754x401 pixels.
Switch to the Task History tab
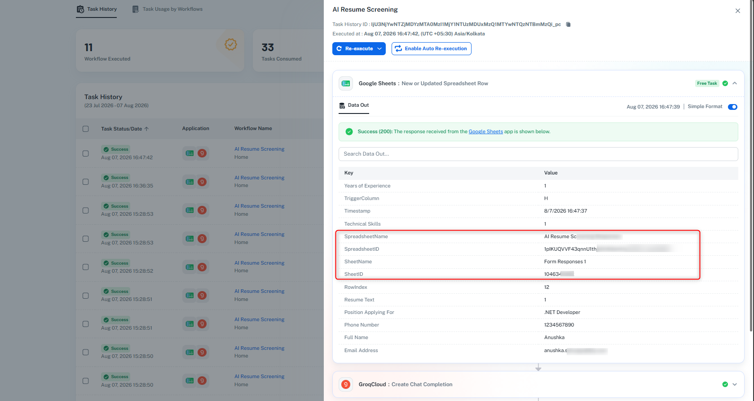pyautogui.click(x=97, y=9)
